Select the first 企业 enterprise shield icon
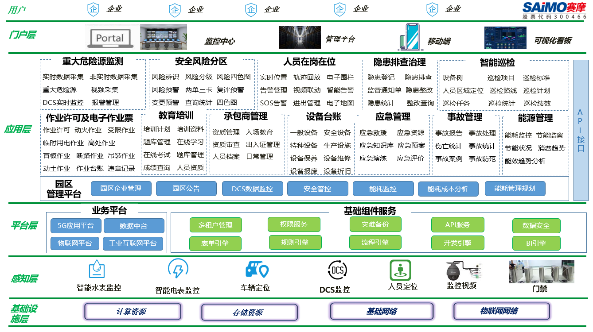The height and width of the screenshot is (332, 593). point(93,9)
